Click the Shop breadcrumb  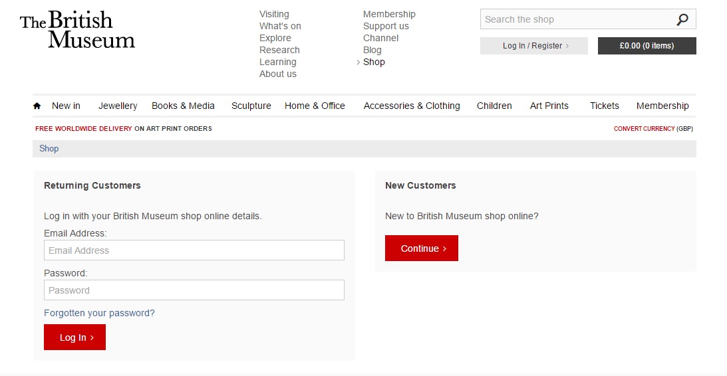(x=49, y=149)
